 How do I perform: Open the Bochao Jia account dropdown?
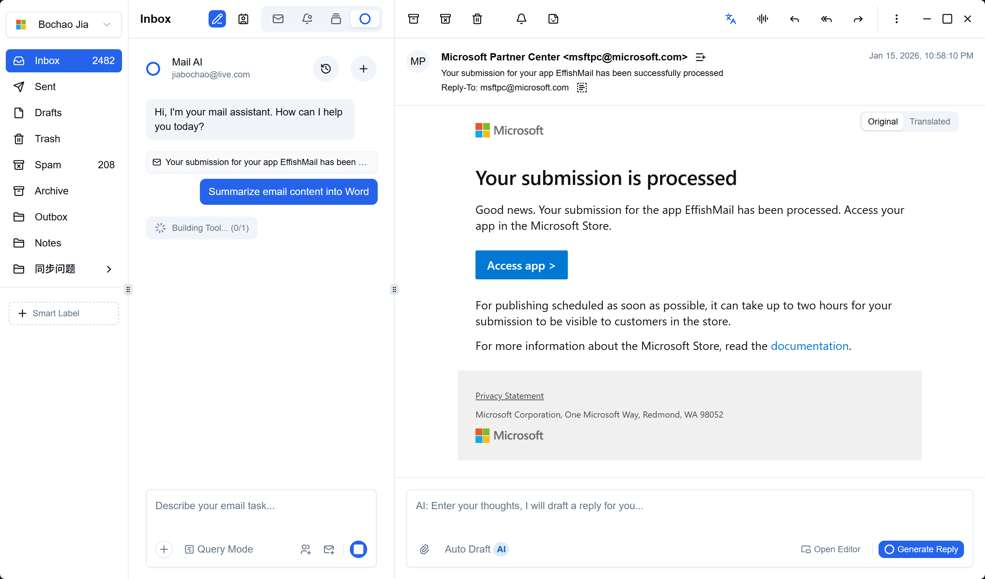point(64,24)
